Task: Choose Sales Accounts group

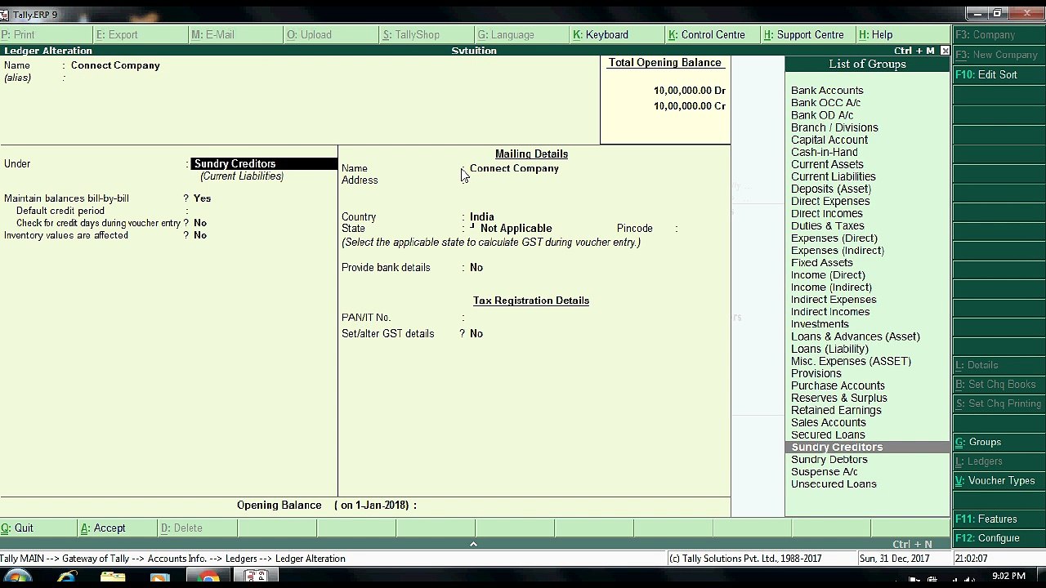Action: click(x=828, y=422)
